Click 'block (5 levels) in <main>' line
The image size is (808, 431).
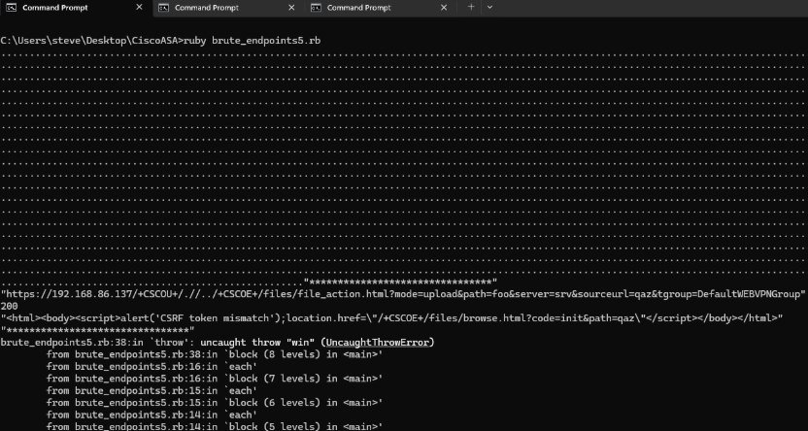pyautogui.click(x=215, y=426)
